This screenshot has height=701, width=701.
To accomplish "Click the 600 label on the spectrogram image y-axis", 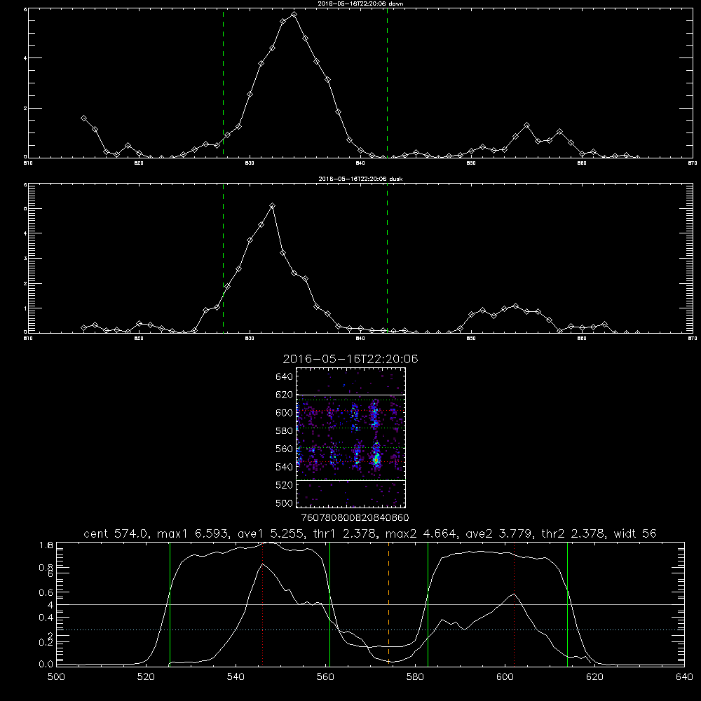I will [x=284, y=413].
